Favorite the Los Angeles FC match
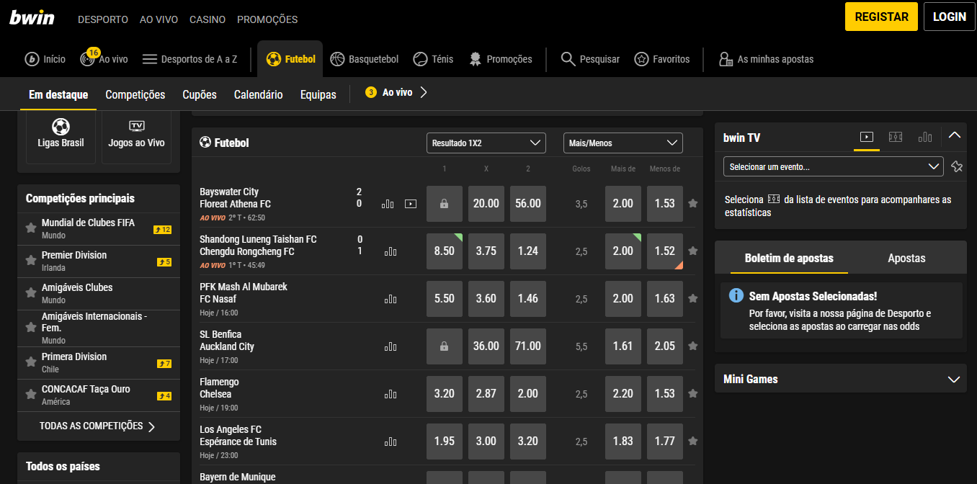Image resolution: width=977 pixels, height=484 pixels. click(x=693, y=442)
